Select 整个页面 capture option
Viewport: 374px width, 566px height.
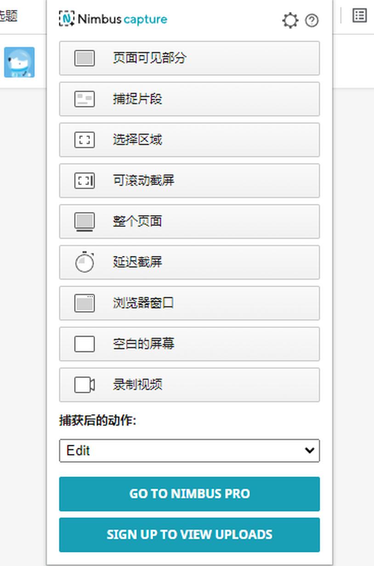[189, 221]
